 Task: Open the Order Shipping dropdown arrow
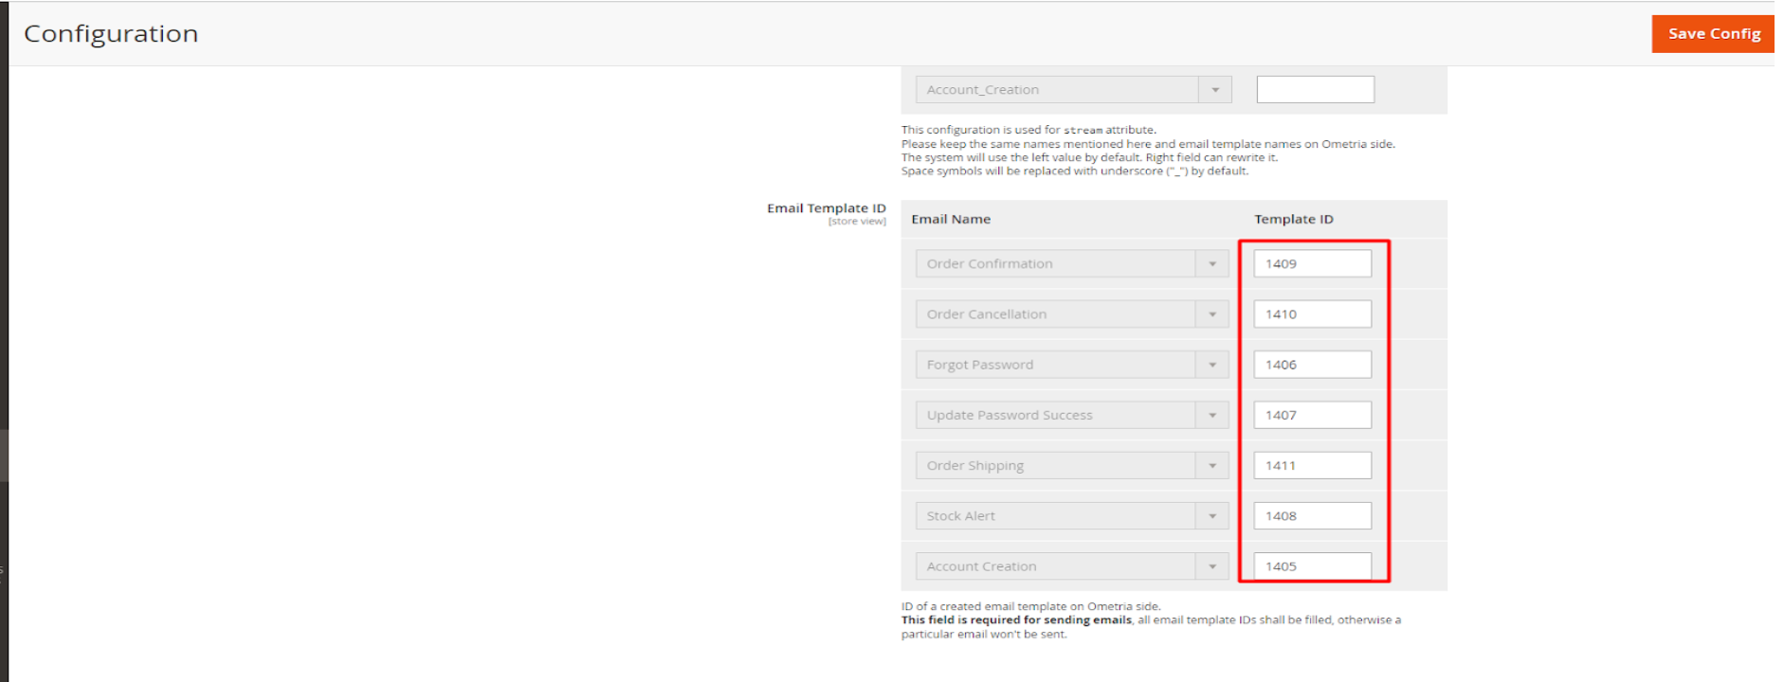pyautogui.click(x=1212, y=465)
